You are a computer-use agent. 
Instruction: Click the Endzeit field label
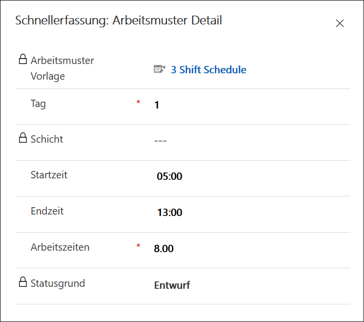click(47, 211)
